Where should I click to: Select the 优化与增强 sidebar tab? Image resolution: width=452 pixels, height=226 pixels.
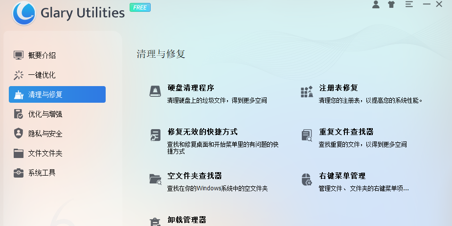pyautogui.click(x=57, y=114)
